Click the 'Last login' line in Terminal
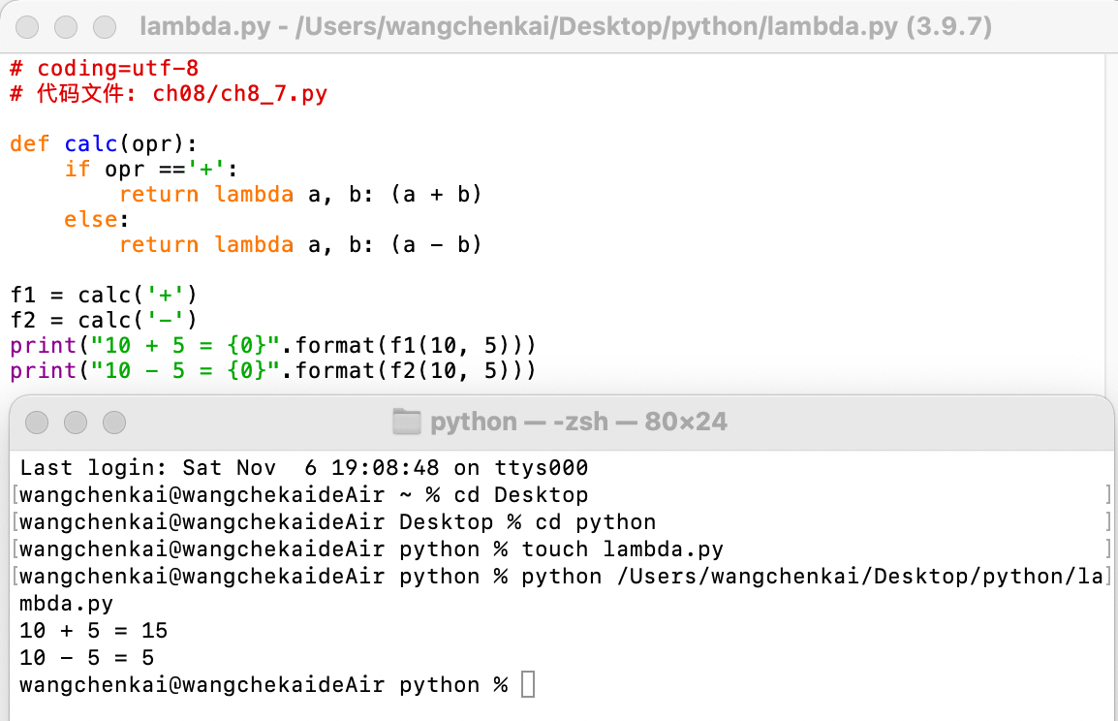This screenshot has width=1118, height=721. (304, 468)
